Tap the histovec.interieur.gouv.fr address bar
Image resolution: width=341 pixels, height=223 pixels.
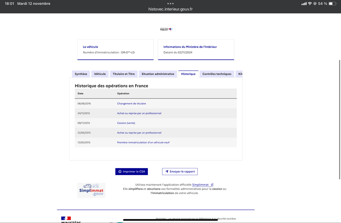[170, 9]
